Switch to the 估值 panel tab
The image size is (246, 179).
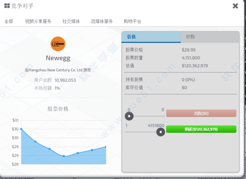tap(151, 37)
